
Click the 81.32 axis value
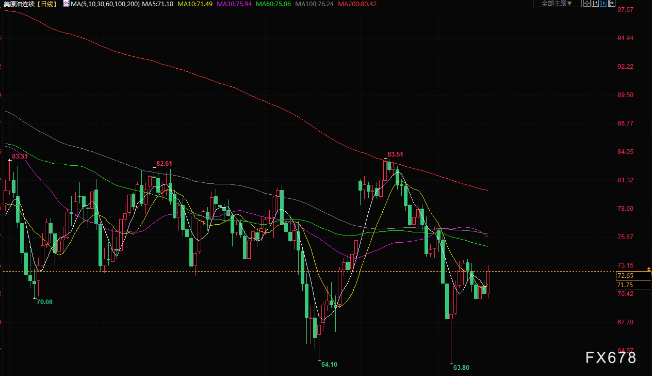625,180
